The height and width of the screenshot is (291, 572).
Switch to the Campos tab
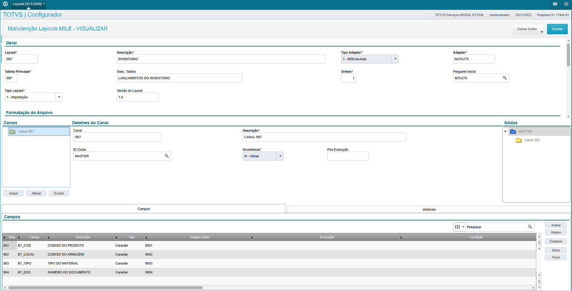point(144,209)
